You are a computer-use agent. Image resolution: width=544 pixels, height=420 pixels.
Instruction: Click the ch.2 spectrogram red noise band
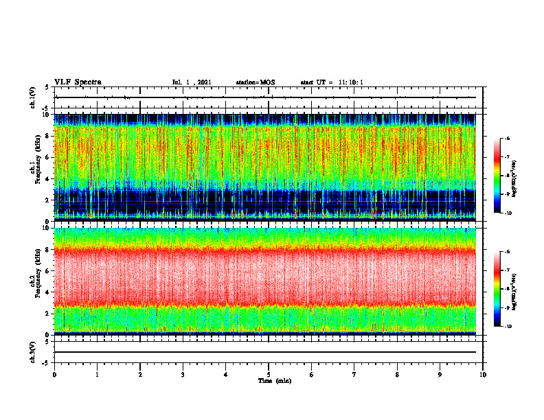tap(265, 277)
